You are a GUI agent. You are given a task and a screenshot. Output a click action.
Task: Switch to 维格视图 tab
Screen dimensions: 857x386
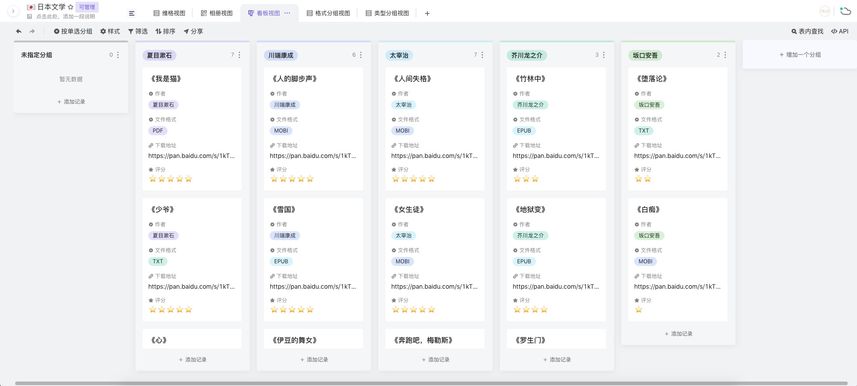pos(169,13)
